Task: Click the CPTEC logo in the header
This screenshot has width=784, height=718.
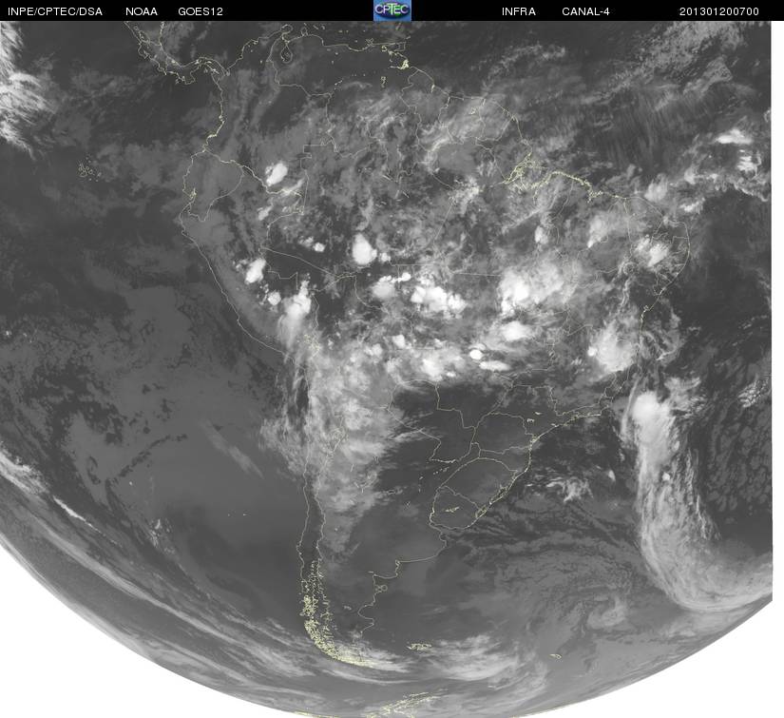Action: tap(392, 10)
